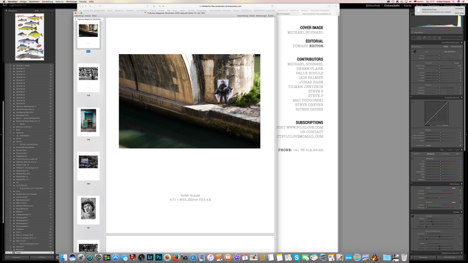Image resolution: width=468 pixels, height=263 pixels.
Task: Open Werkzeuge menu in menu bar
Action: click(71, 1)
